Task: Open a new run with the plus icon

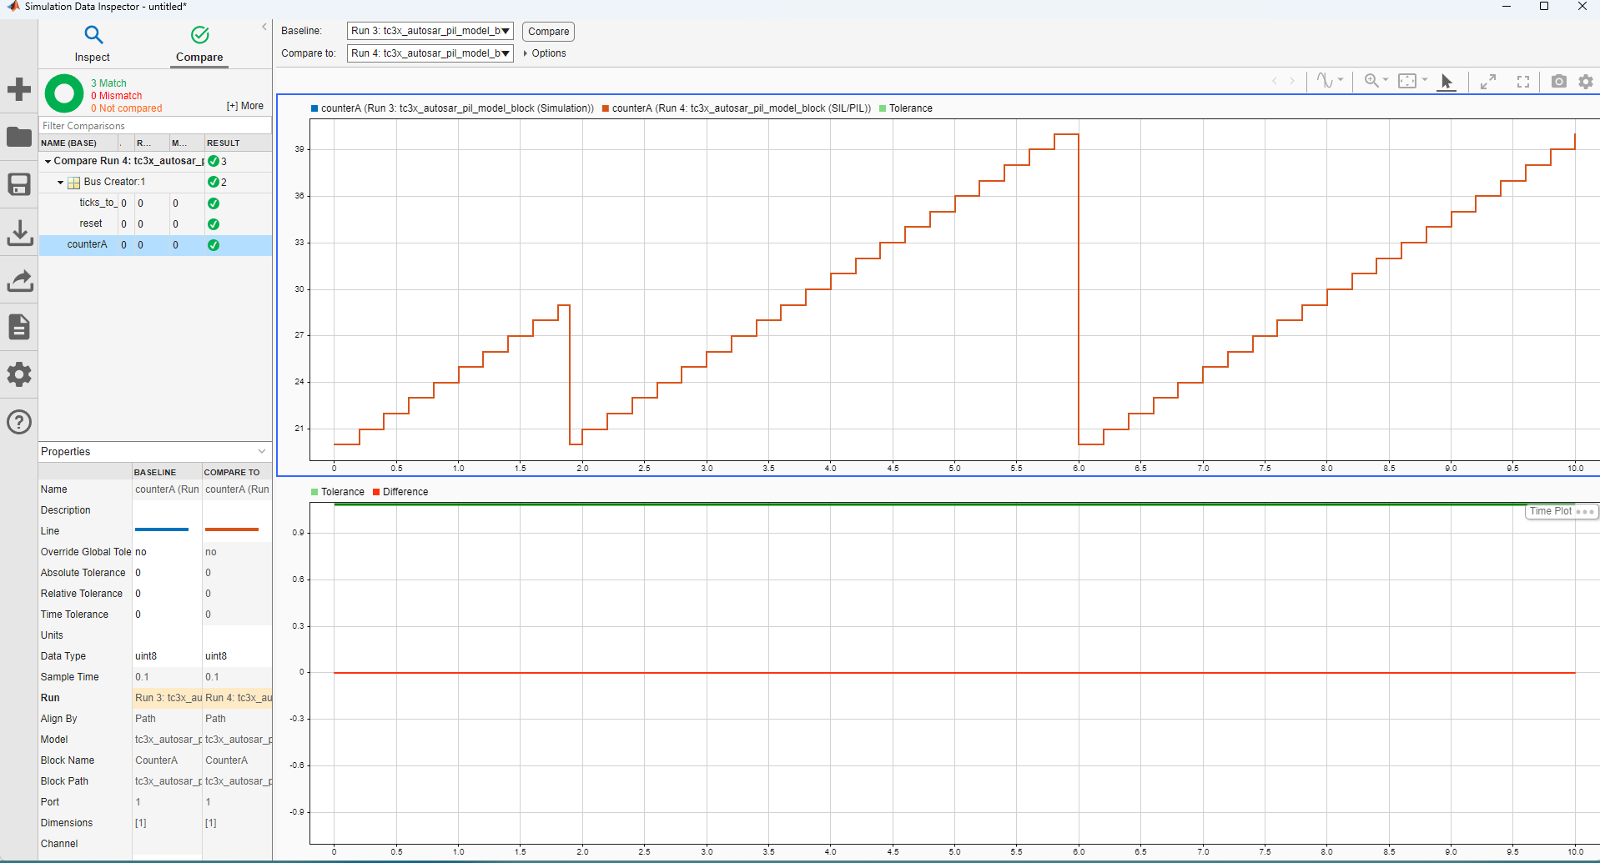Action: pos(18,88)
